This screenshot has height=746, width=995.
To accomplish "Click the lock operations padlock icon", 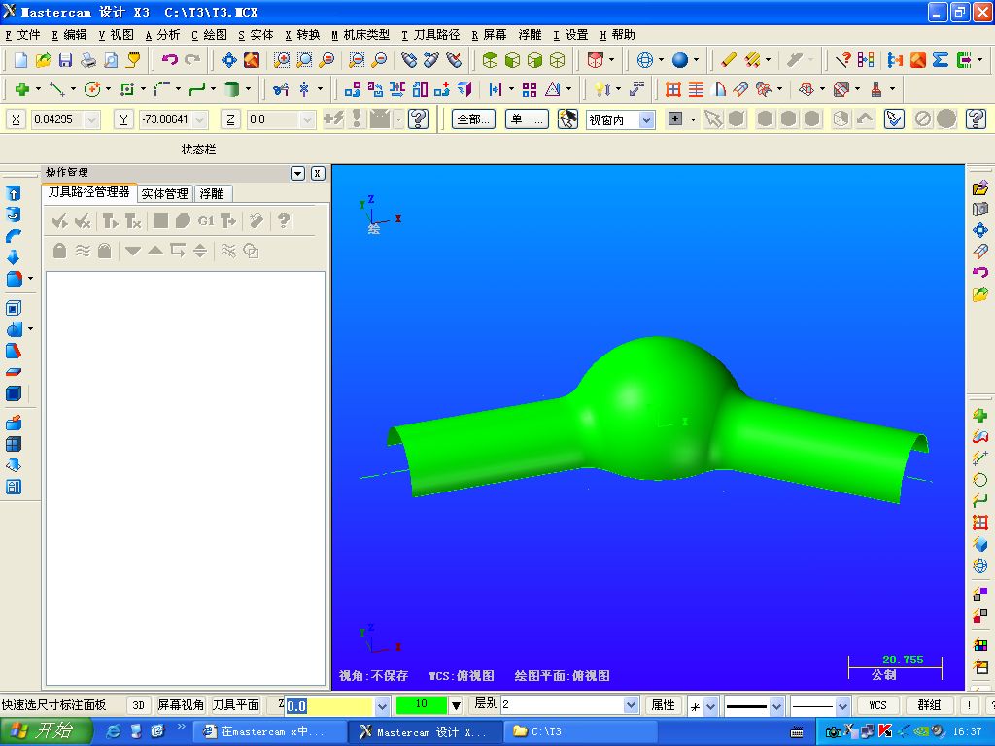I will point(59,251).
